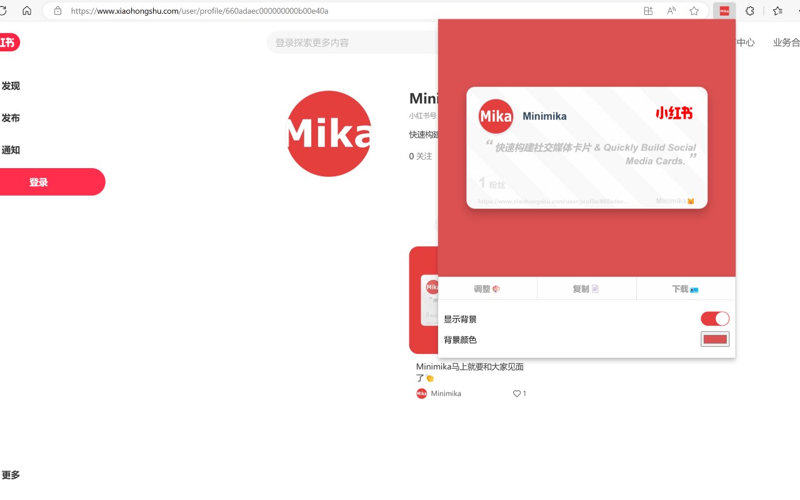Open the split screen browser icon
Screen dimensions: 800x500
pos(648,11)
